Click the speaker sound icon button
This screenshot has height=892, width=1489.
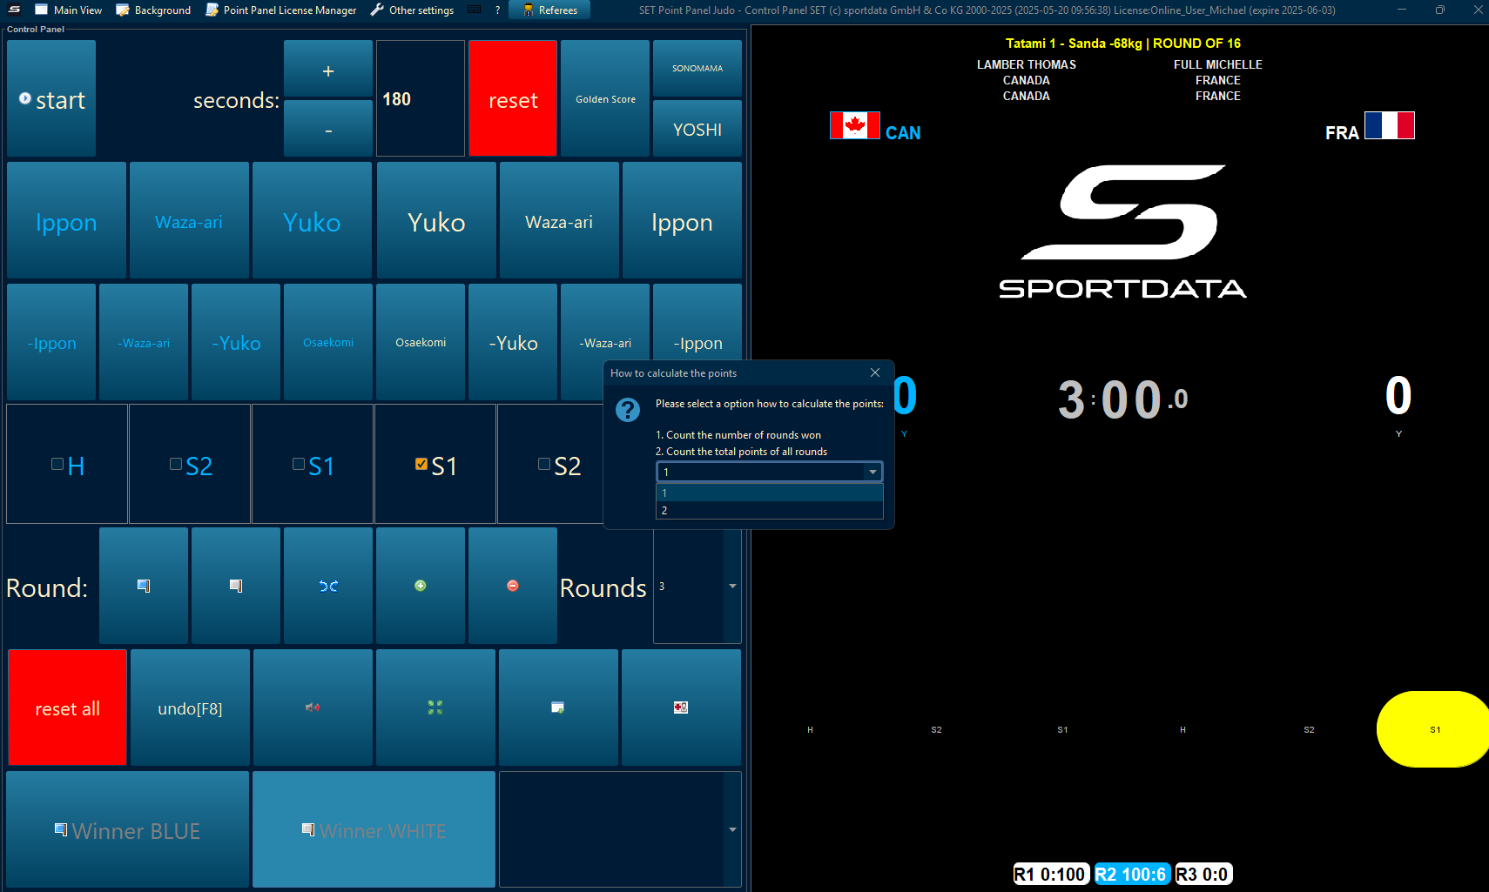313,708
